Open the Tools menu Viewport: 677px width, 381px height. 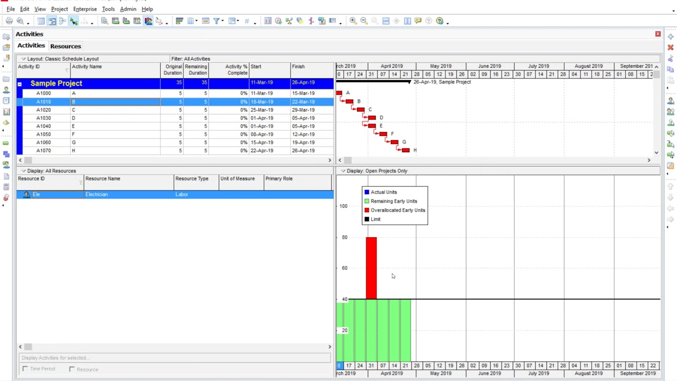108,9
